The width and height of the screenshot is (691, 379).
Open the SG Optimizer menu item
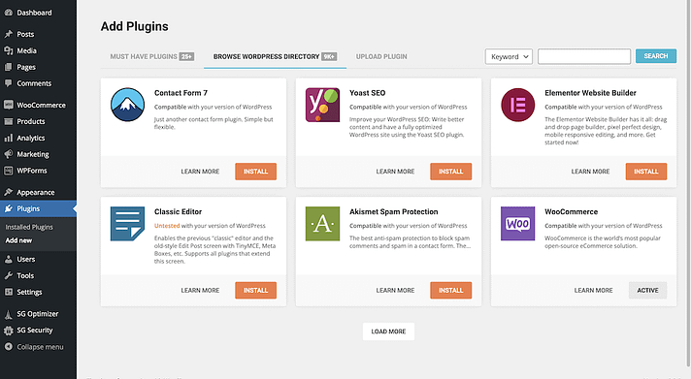coord(37,314)
